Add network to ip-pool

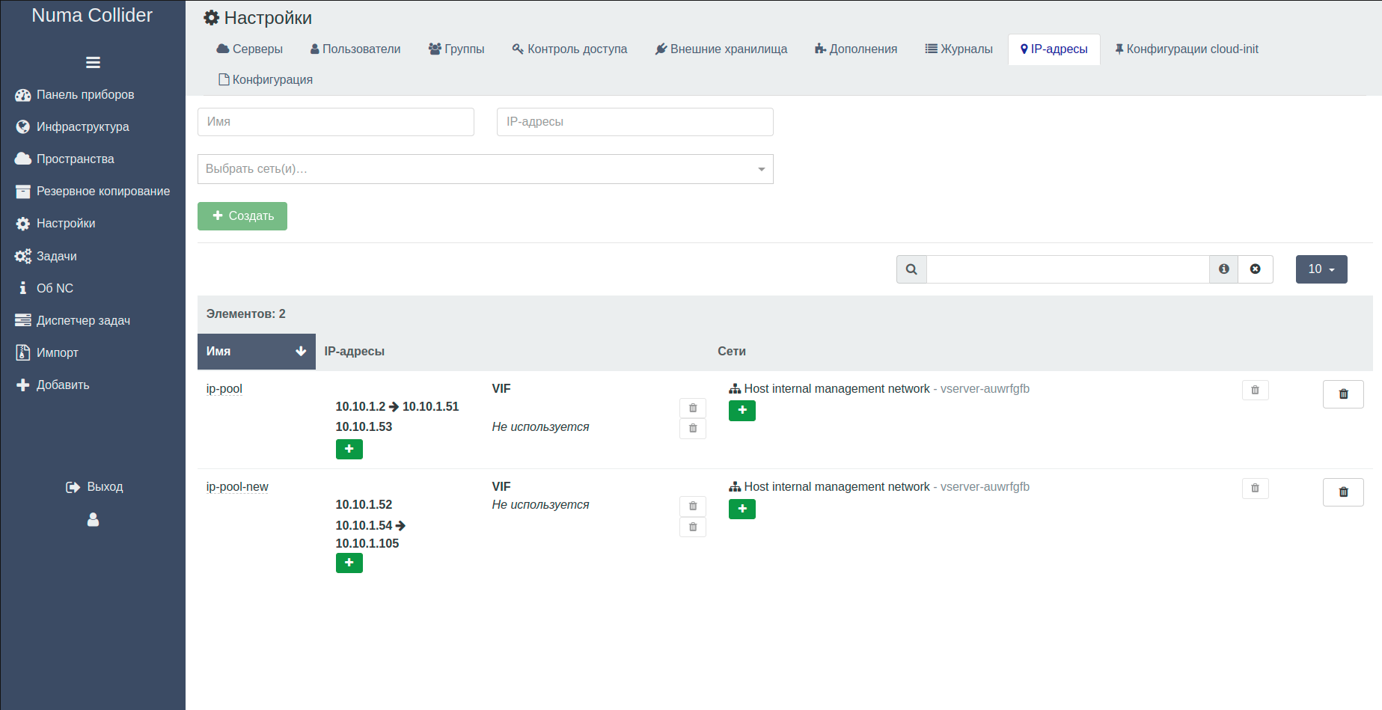point(742,411)
